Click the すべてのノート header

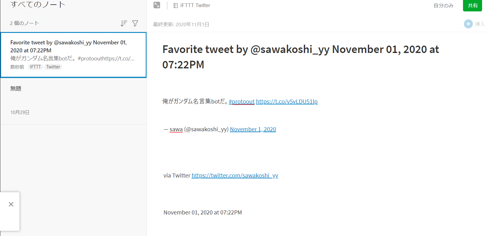(38, 4)
